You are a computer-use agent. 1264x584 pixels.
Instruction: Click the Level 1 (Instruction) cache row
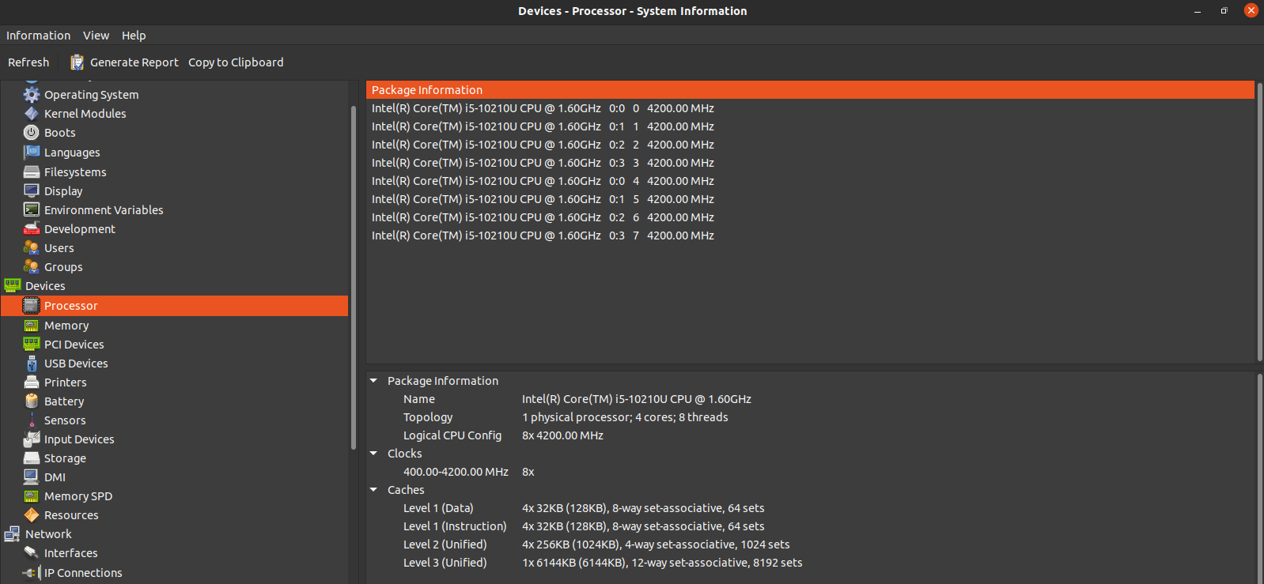coord(810,526)
